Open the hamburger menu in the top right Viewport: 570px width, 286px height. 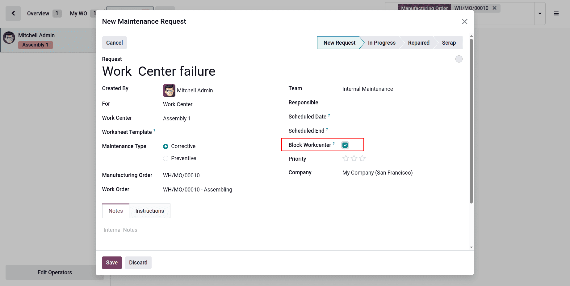click(x=556, y=14)
